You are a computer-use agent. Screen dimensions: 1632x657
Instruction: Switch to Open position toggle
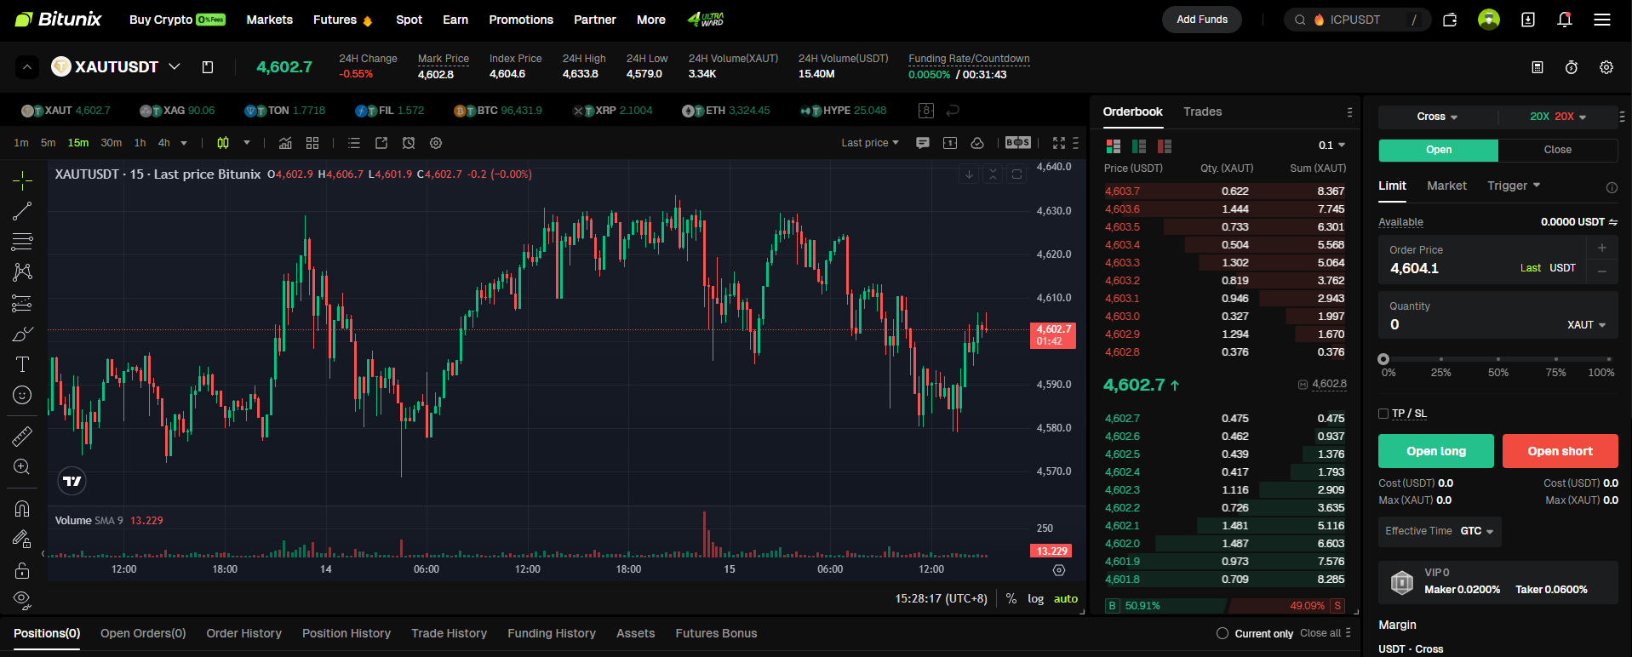coord(1439,150)
